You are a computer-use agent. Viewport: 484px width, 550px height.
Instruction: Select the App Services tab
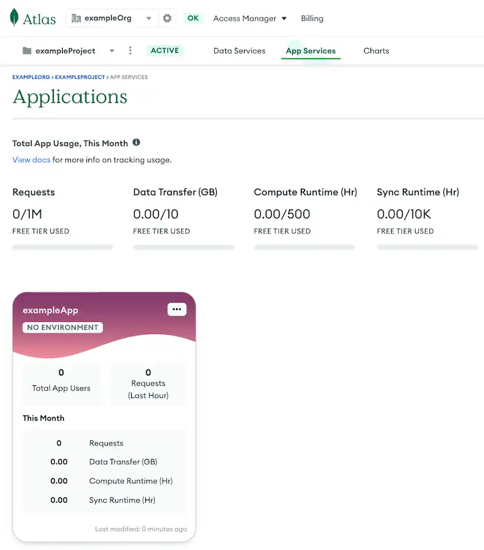(311, 50)
